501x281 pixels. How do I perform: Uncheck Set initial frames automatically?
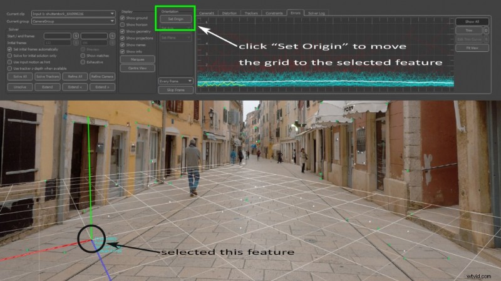9,49
